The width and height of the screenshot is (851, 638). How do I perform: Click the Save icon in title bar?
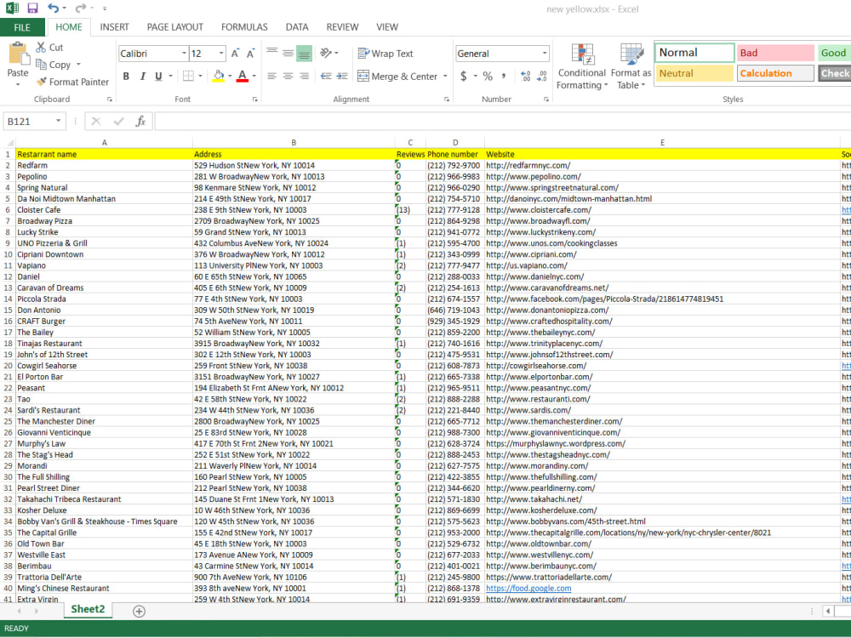click(x=32, y=9)
